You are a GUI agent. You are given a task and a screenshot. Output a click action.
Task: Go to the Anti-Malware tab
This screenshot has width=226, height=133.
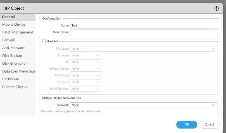coord(13,48)
